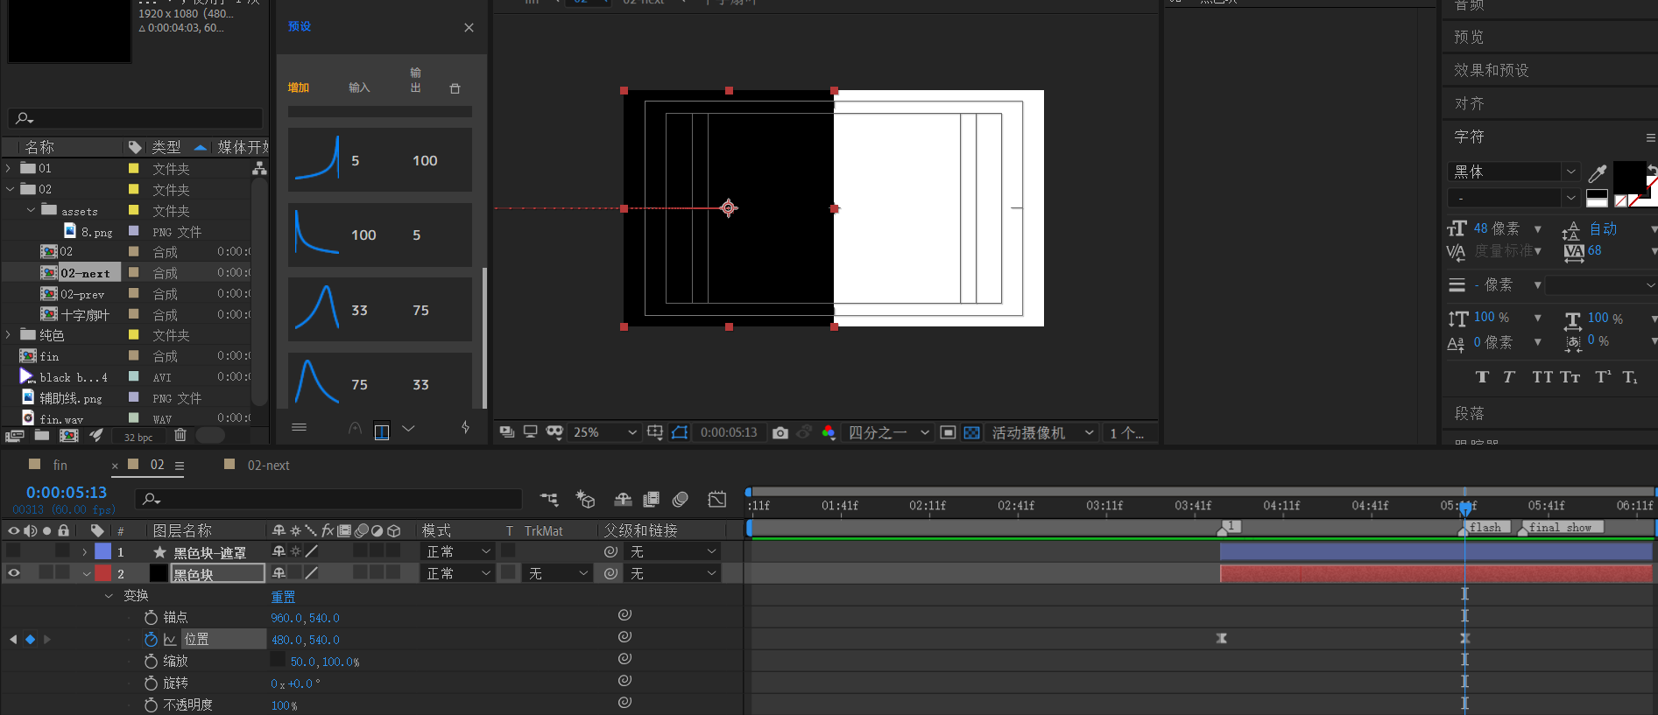Click the always preview this view icon

(507, 432)
